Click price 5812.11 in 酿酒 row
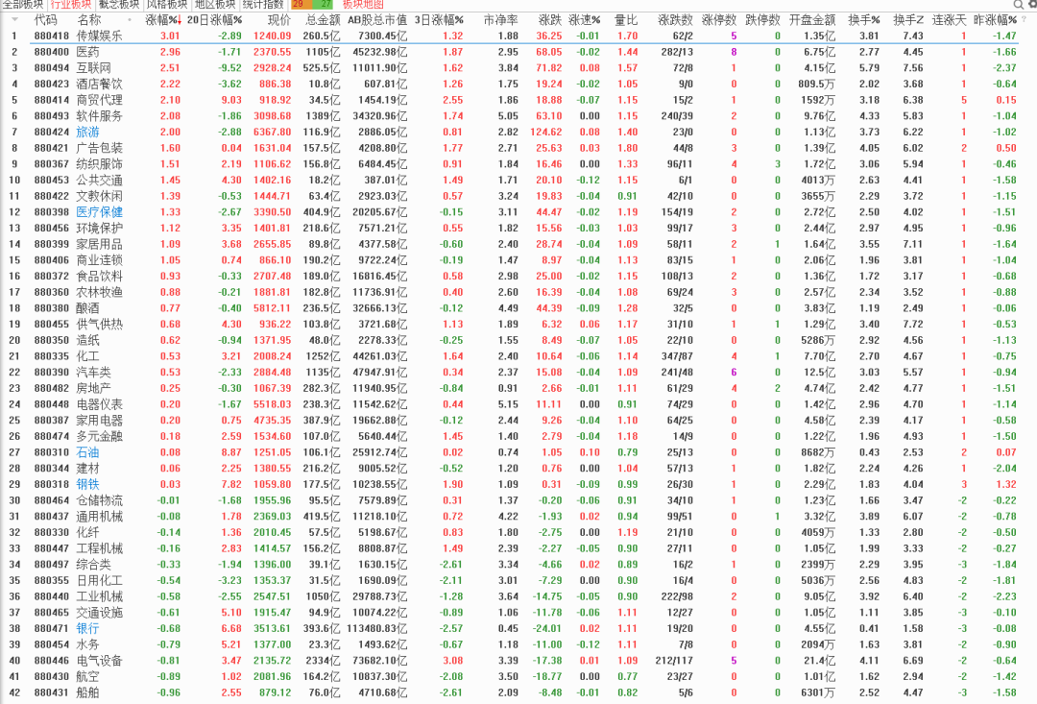 pyautogui.click(x=272, y=308)
